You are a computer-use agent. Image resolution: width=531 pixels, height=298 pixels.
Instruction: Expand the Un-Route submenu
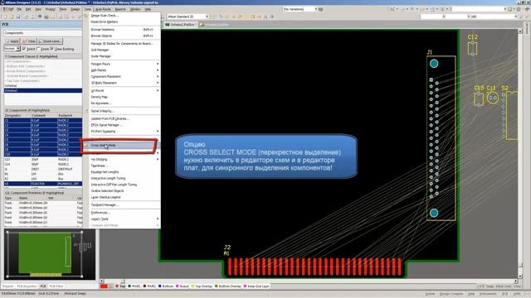click(122, 90)
